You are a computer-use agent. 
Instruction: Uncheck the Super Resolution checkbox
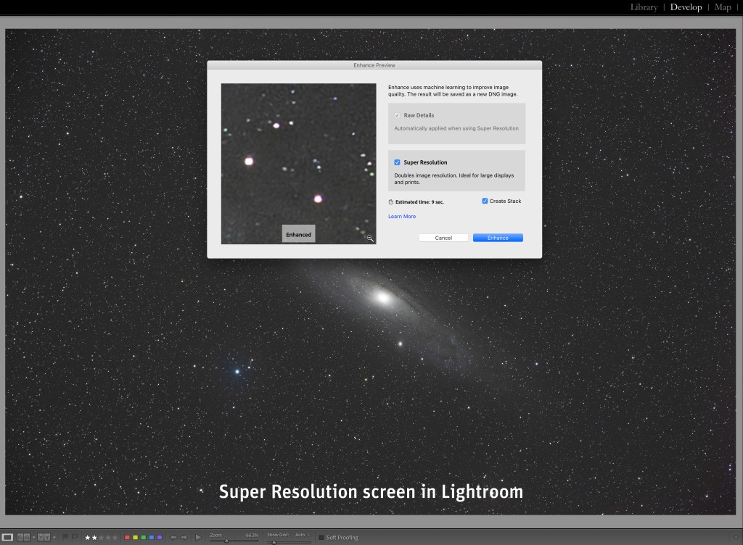[397, 162]
